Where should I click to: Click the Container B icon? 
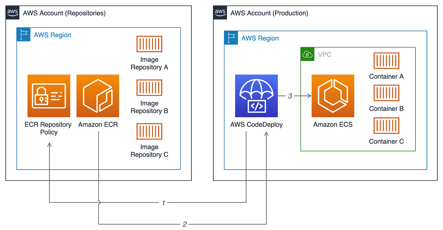tap(386, 93)
